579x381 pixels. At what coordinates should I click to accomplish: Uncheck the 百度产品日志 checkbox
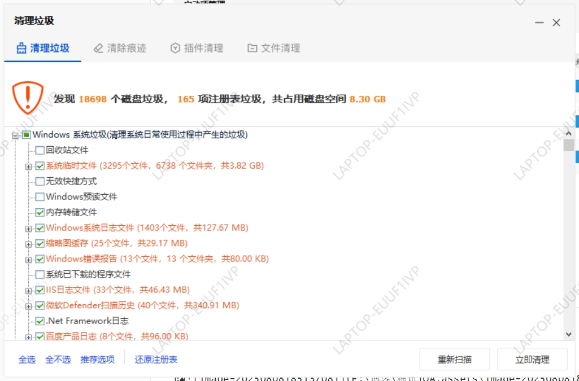40,336
